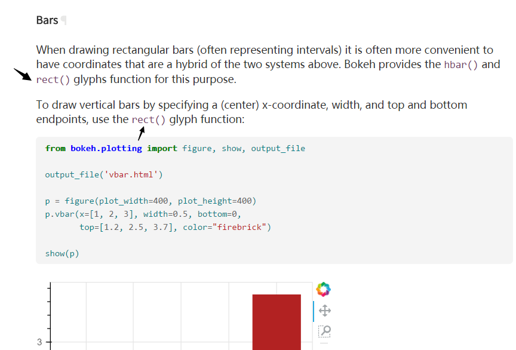Click the figure(plot_width=400) code line
Screen dimensions: 516x350
(150, 201)
